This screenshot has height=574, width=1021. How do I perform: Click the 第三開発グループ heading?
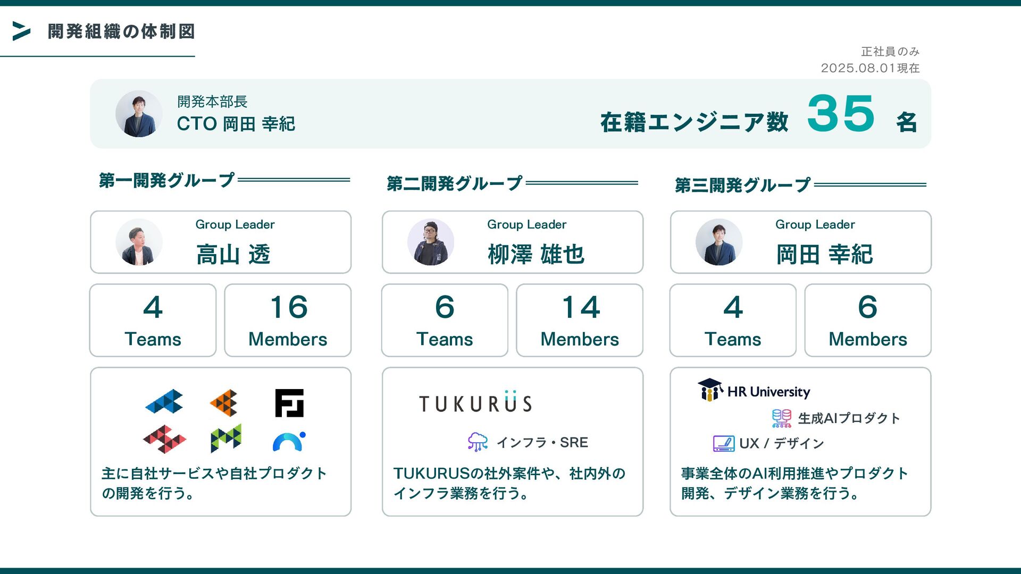[743, 185]
